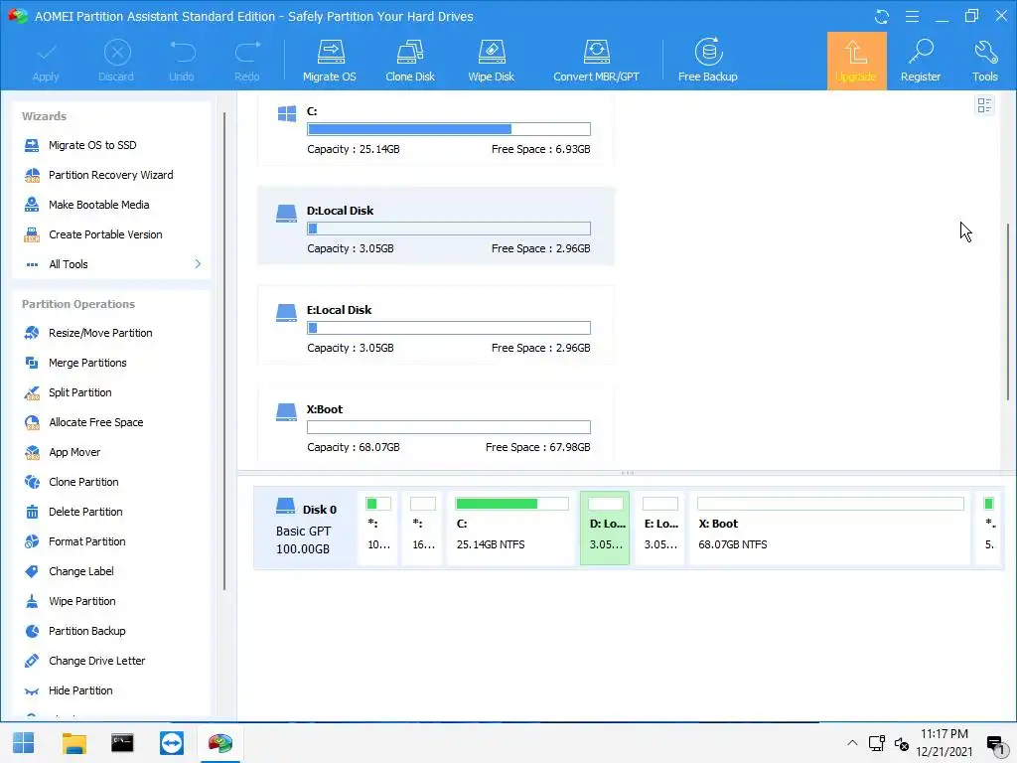
Task: Click the grayed-out Apply button
Action: (x=46, y=61)
